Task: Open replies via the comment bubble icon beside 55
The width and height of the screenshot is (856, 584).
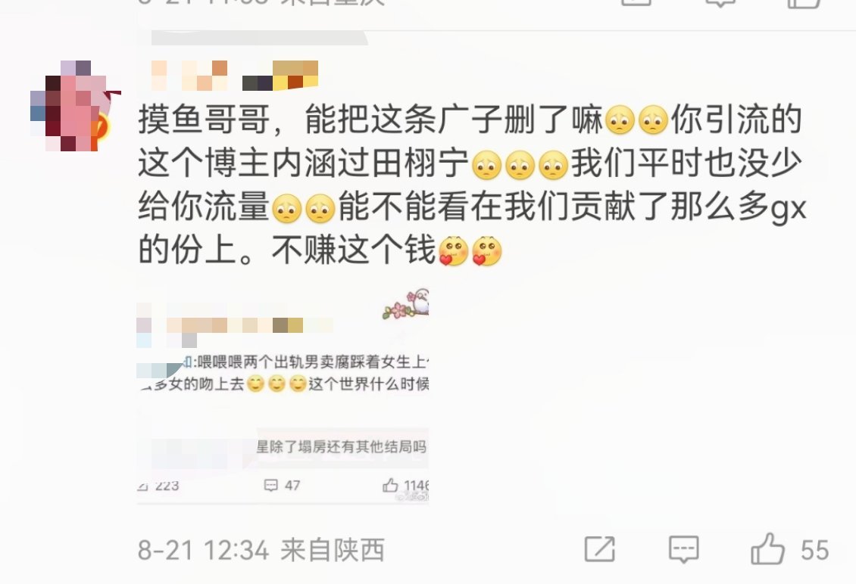Action: tap(683, 549)
